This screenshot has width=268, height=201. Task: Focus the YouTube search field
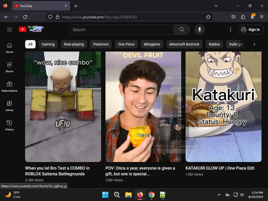coord(121,30)
